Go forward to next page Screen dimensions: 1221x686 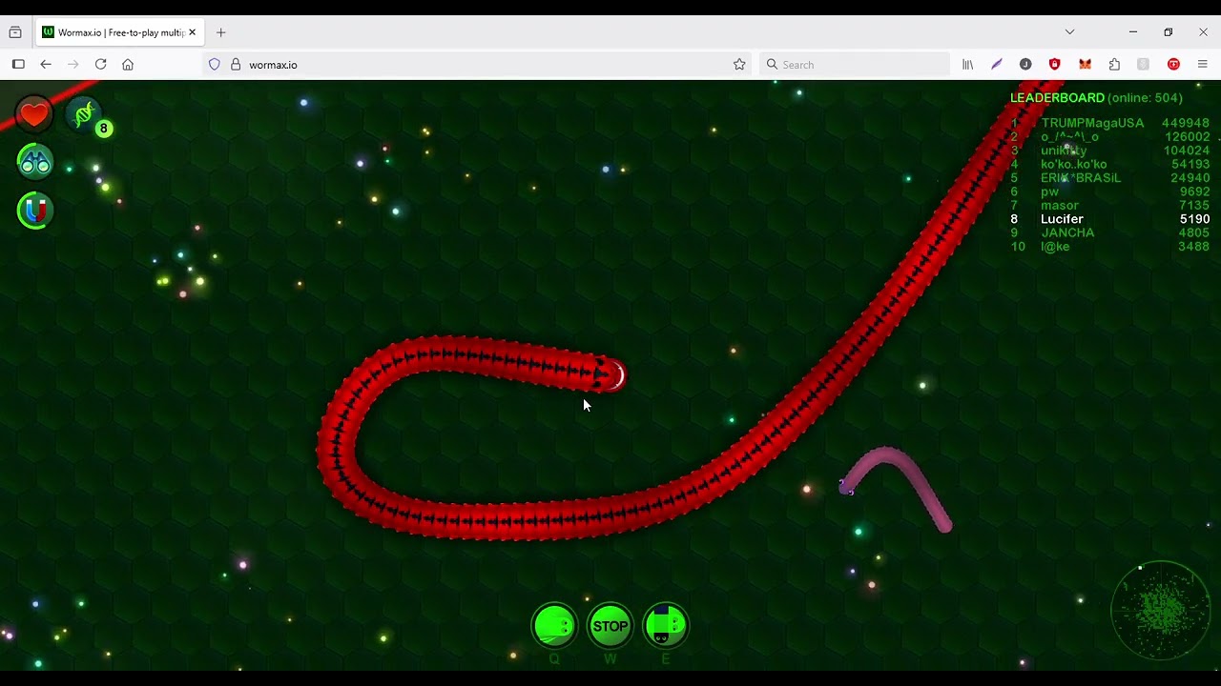pyautogui.click(x=72, y=65)
